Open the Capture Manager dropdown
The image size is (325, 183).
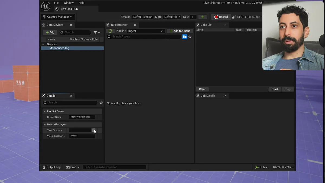(x=58, y=17)
